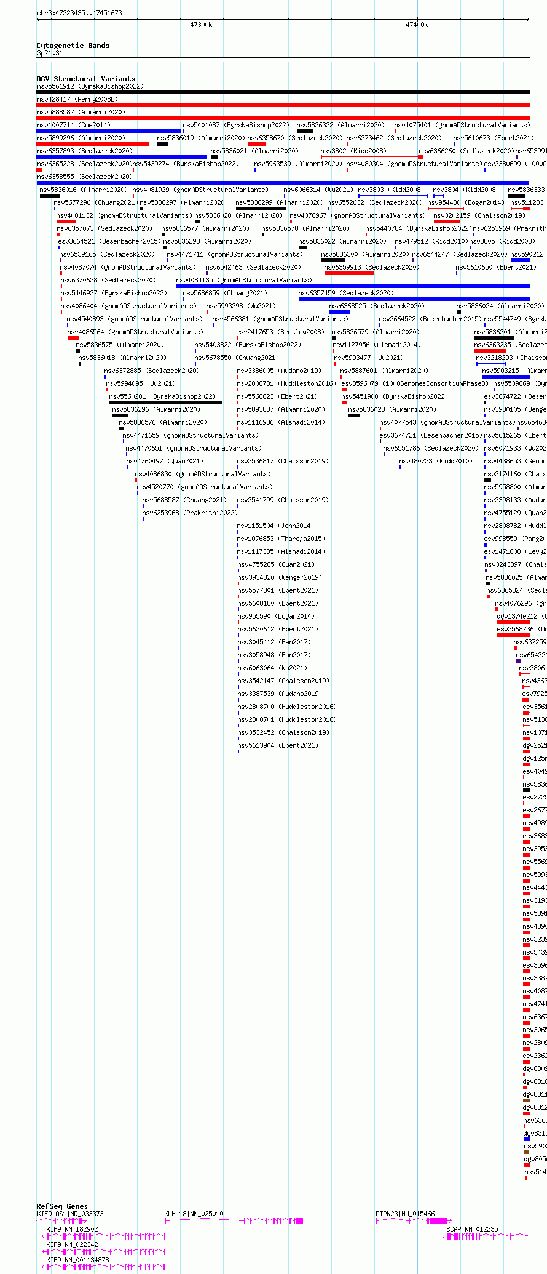Click the red bar under nsv5899296
547x1274 pixels.
pos(93,144)
